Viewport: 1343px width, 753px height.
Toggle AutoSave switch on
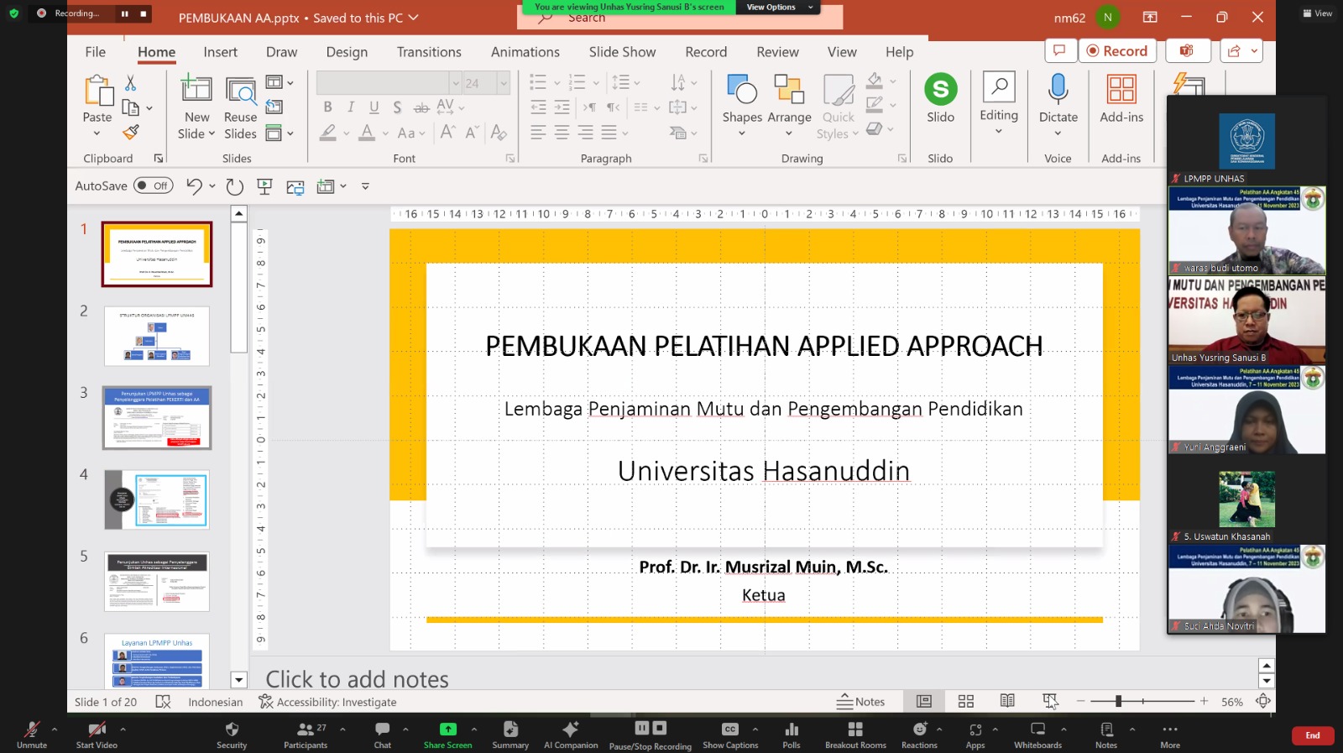coord(153,186)
